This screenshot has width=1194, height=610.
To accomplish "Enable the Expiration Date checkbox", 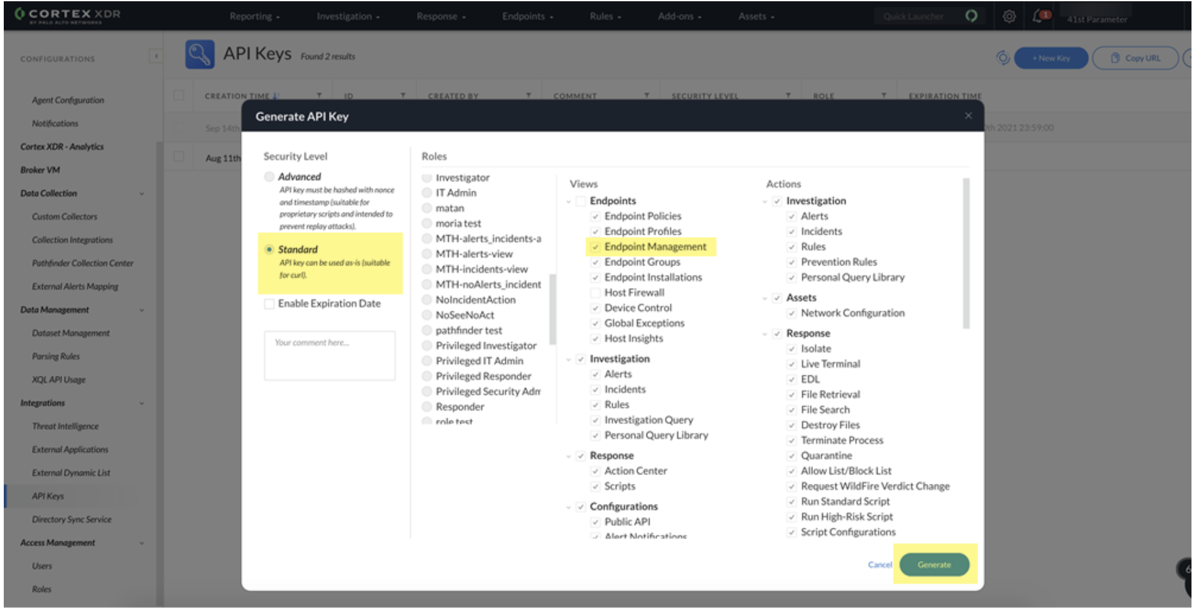I will pos(269,304).
